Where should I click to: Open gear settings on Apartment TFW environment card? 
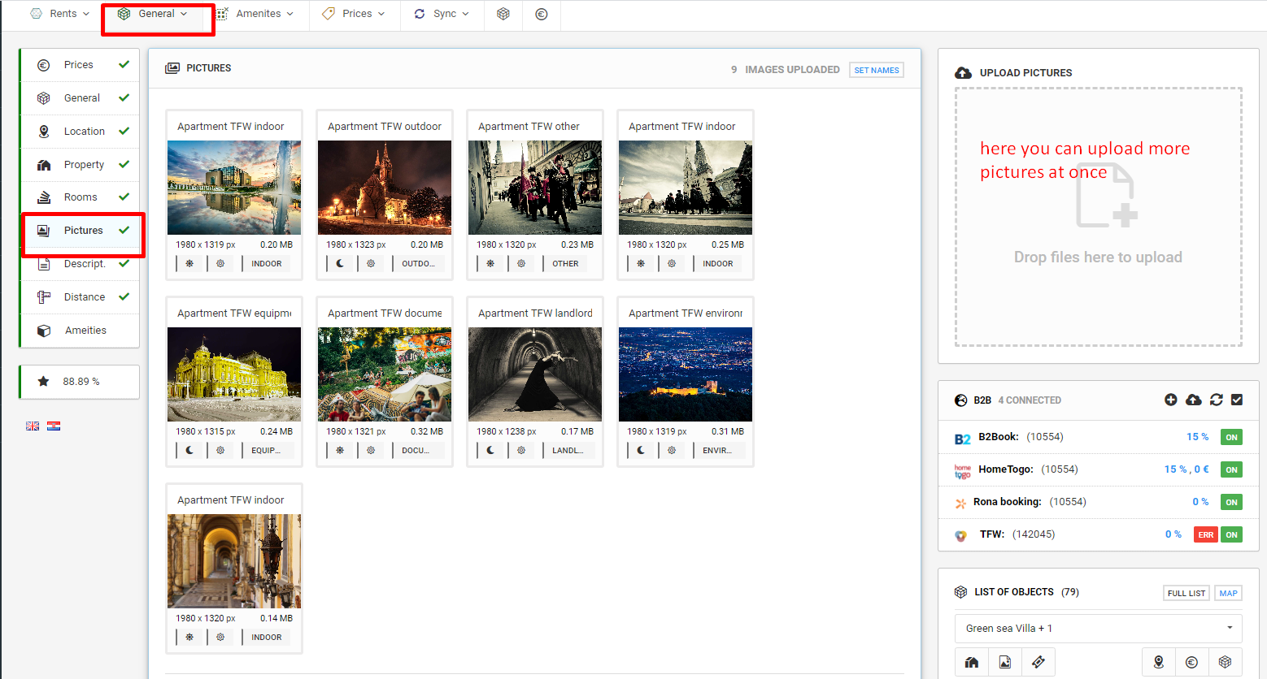click(672, 450)
